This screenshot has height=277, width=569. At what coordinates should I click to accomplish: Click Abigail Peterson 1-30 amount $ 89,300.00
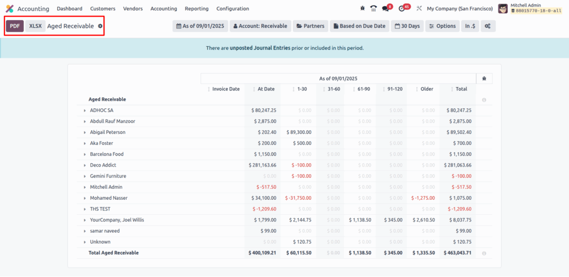(x=298, y=132)
